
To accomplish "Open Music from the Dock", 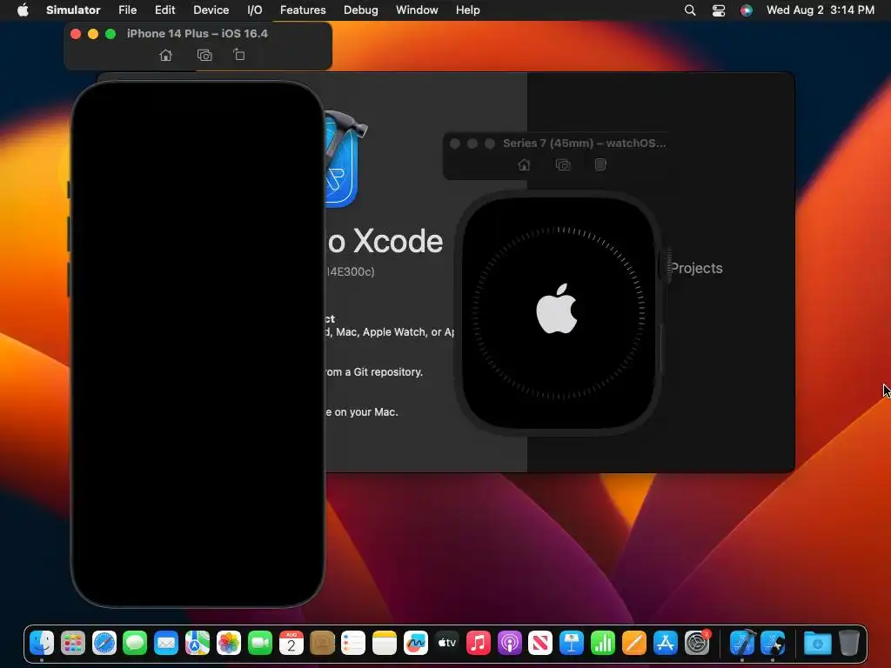I will pos(478,643).
